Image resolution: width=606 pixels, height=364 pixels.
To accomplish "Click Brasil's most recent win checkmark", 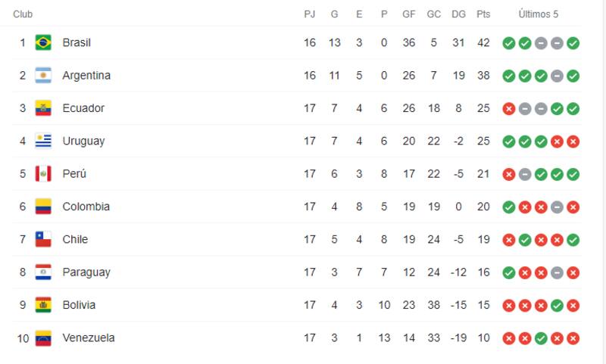I will 573,43.
